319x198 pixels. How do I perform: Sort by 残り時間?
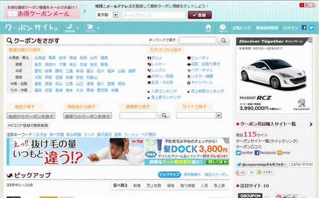click(x=187, y=185)
